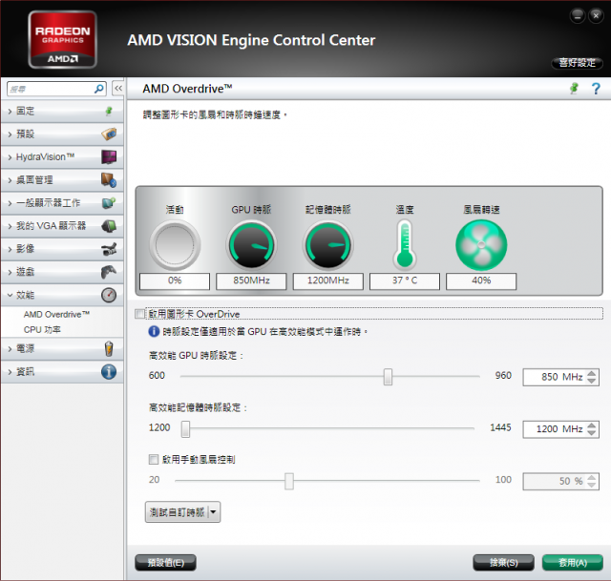Click the 預設 presets icon

click(109, 134)
